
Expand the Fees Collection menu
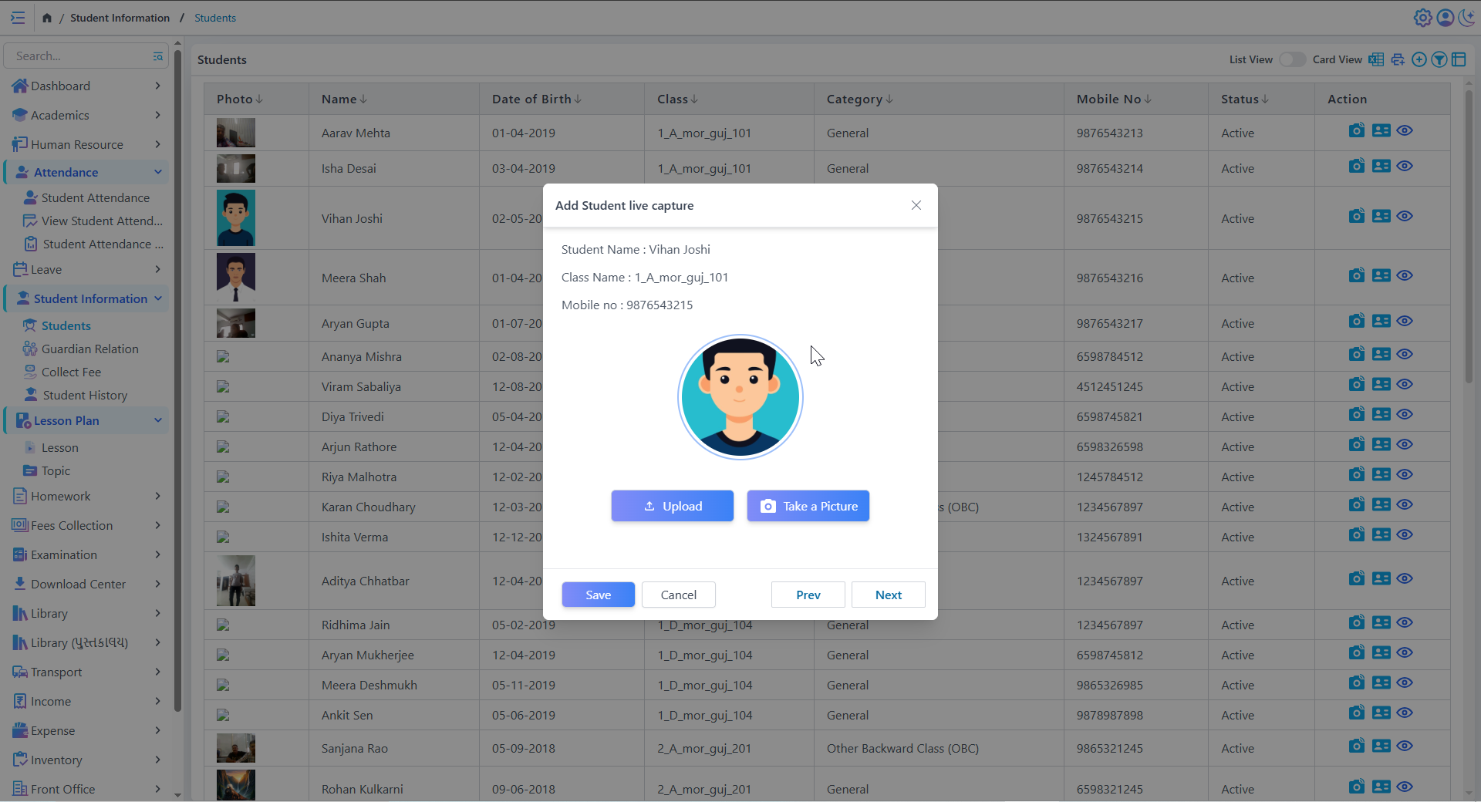[x=86, y=525]
